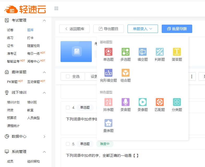
Task: Expand the 数据中心 sidebar section
Action: pyautogui.click(x=44, y=137)
